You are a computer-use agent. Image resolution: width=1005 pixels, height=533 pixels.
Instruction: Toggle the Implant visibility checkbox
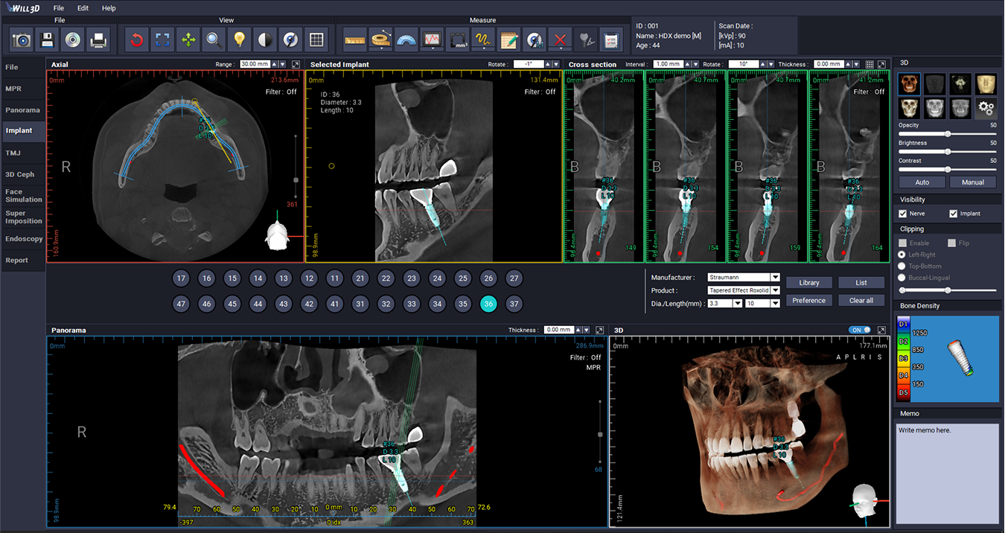953,214
